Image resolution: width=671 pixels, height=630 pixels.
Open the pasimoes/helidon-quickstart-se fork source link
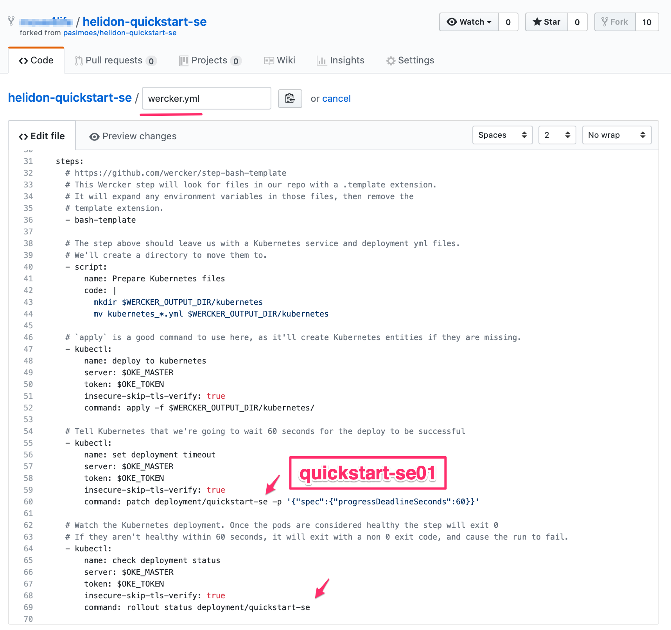pyautogui.click(x=120, y=33)
